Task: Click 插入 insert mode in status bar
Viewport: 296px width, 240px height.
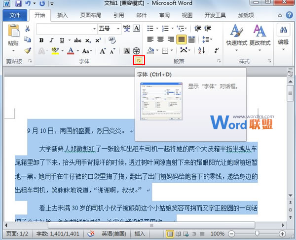Action: click(140, 234)
